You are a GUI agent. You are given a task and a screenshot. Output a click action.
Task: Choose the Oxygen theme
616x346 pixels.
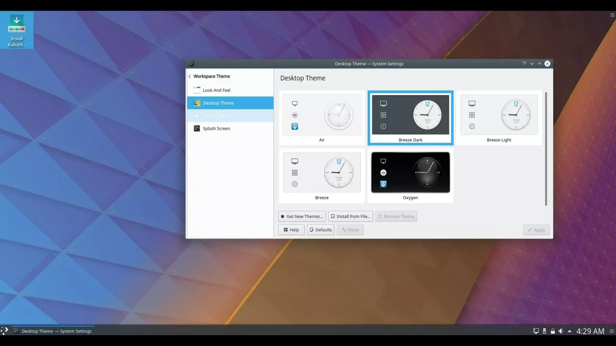tap(411, 176)
